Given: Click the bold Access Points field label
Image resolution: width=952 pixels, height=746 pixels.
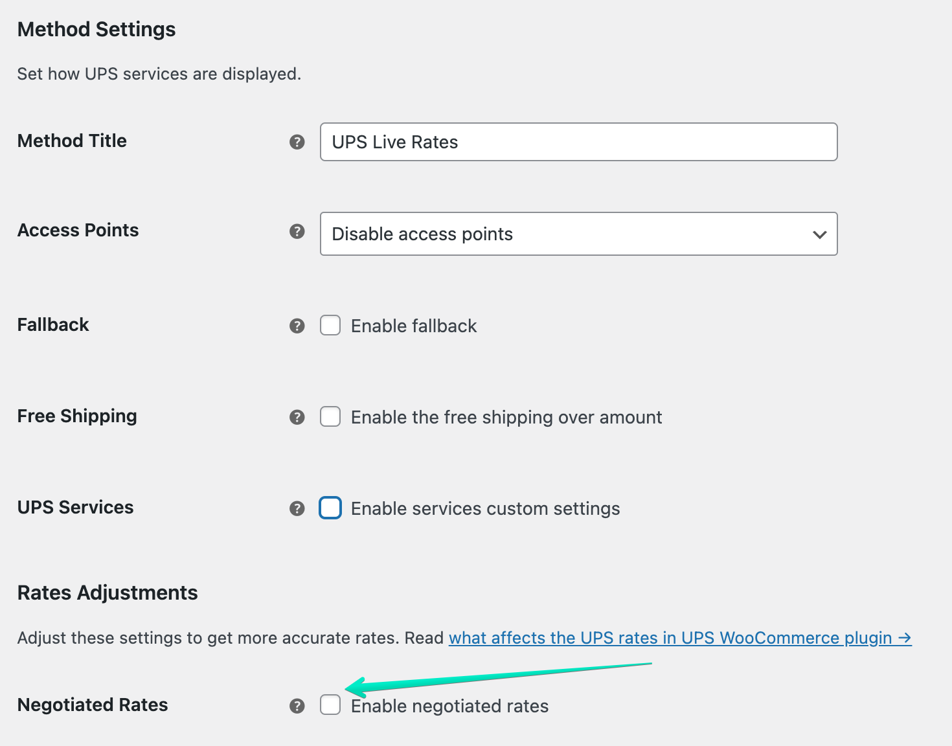Looking at the screenshot, I should coord(78,230).
